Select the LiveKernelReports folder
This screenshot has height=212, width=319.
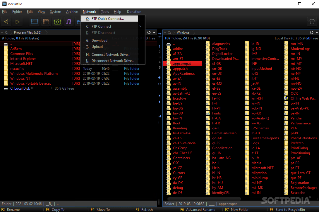(265, 138)
